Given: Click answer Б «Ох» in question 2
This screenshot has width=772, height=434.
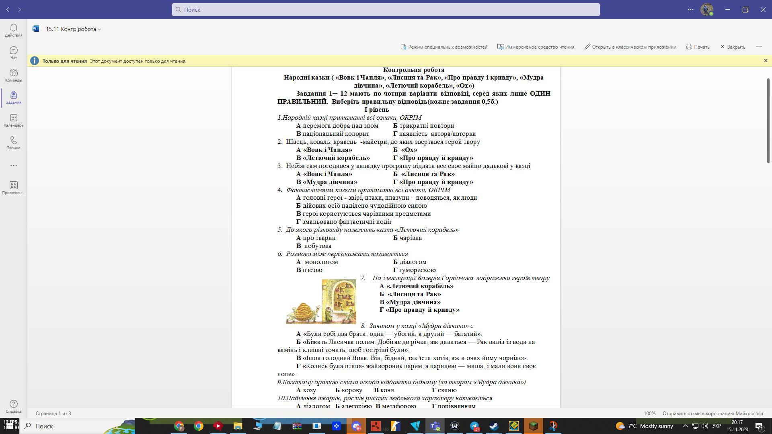Looking at the screenshot, I should (405, 150).
